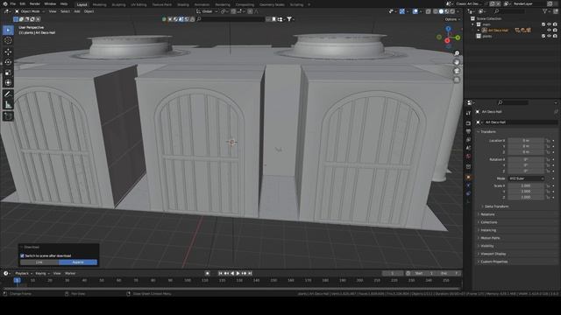Viewport: 561px width, 315px height.
Task: Toggle visibility eye for 'main' collection
Action: pos(550,24)
